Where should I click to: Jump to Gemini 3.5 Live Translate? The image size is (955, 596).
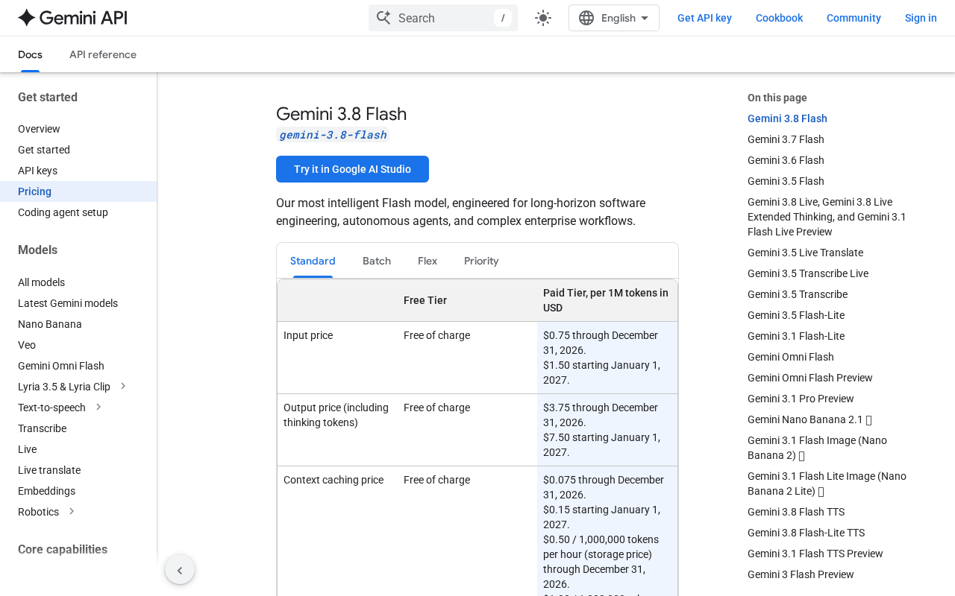[x=805, y=253]
